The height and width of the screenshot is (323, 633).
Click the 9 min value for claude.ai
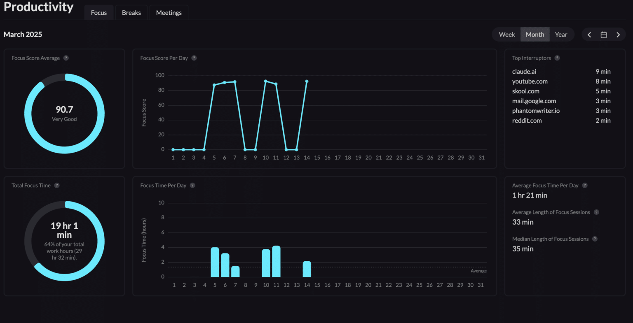coord(603,72)
